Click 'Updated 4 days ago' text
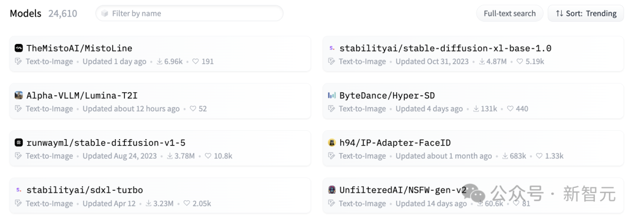The width and height of the screenshot is (636, 219). point(429,109)
